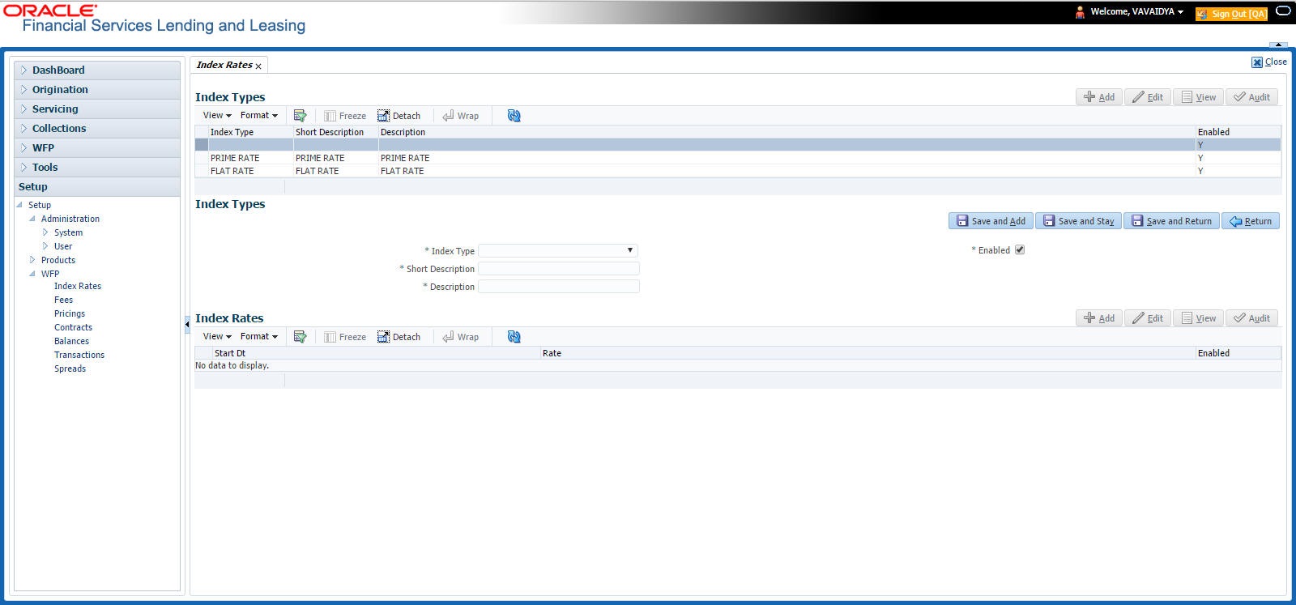Screen dimensions: 1296x605
Task: Open View menu in Index Types toolbar
Action: click(x=217, y=116)
